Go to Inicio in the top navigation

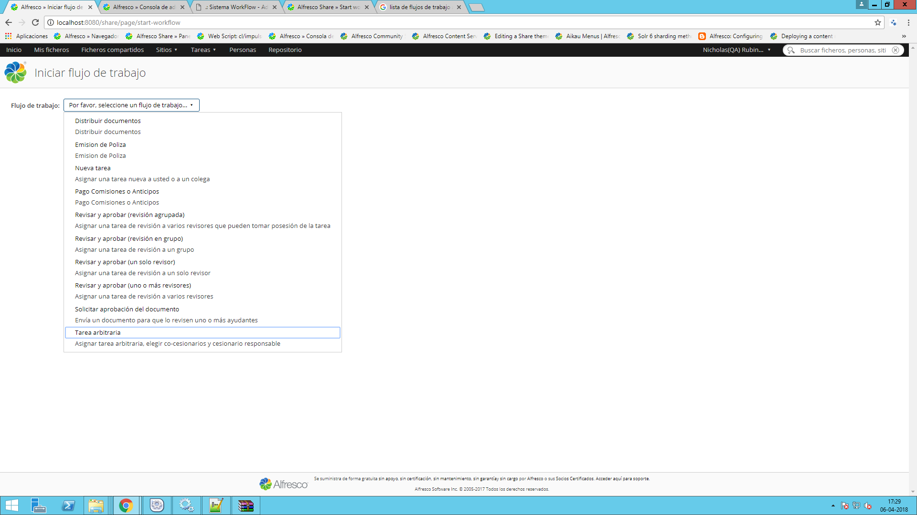point(14,50)
